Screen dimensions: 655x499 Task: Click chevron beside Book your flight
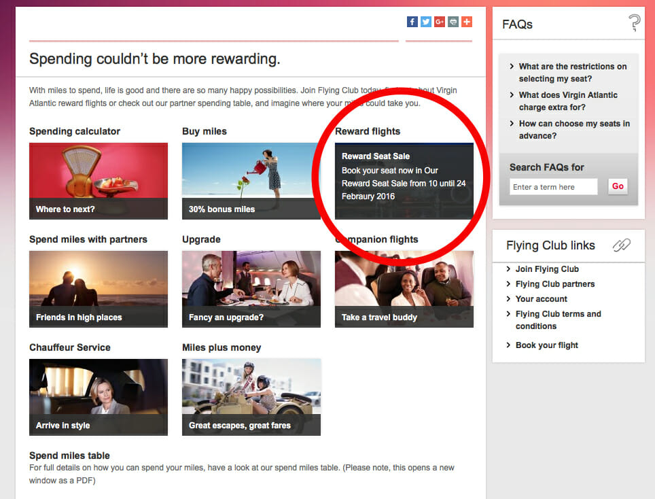coord(508,345)
